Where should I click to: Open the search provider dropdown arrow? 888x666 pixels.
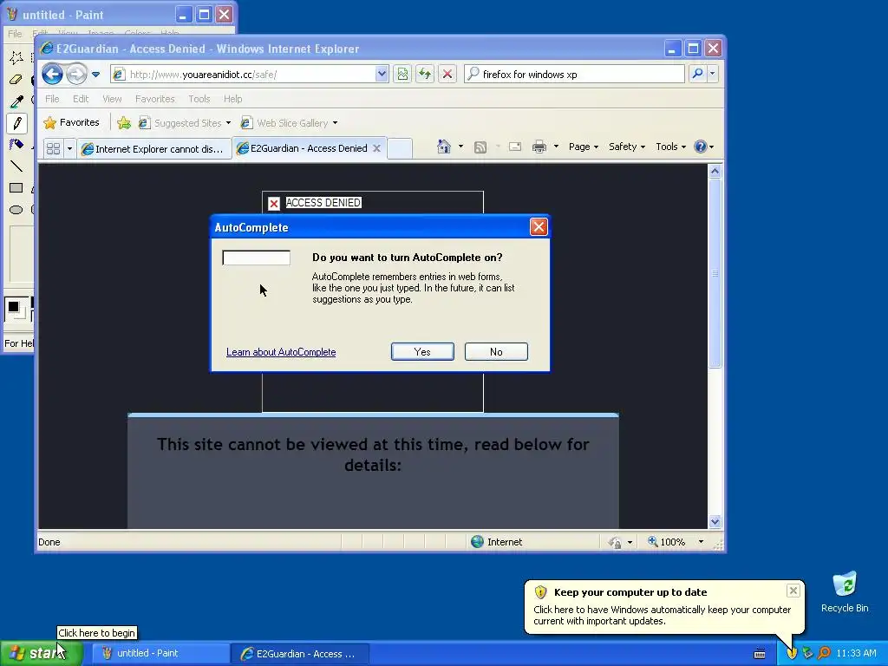pos(713,74)
